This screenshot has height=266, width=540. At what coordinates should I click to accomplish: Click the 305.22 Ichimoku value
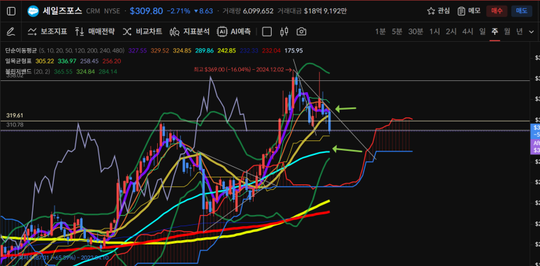(45, 61)
